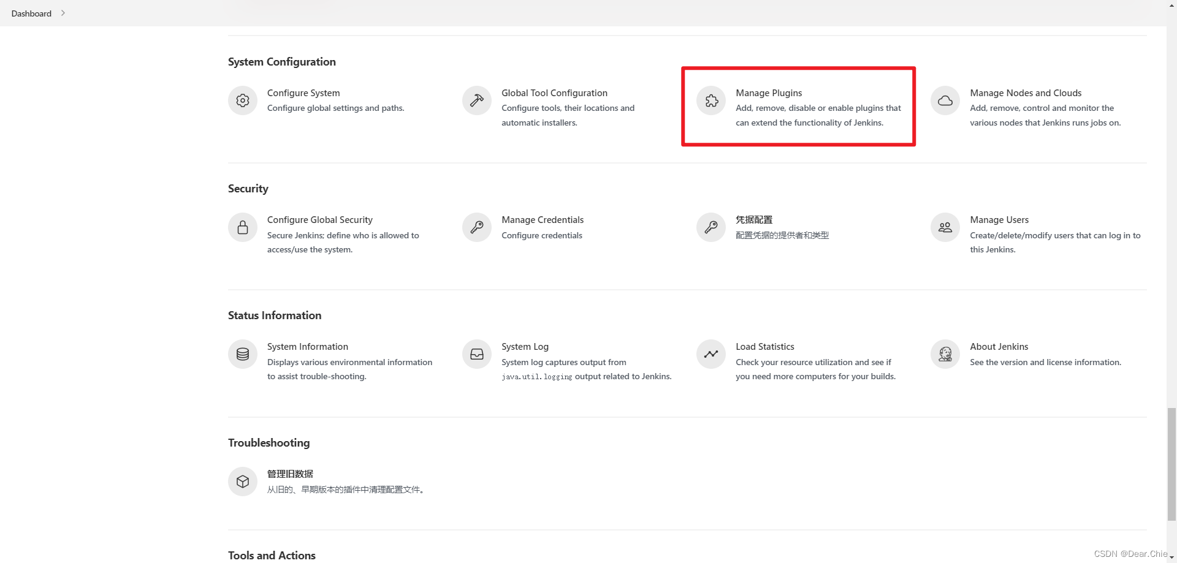Open the System Log link
The width and height of the screenshot is (1177, 563).
pos(525,347)
